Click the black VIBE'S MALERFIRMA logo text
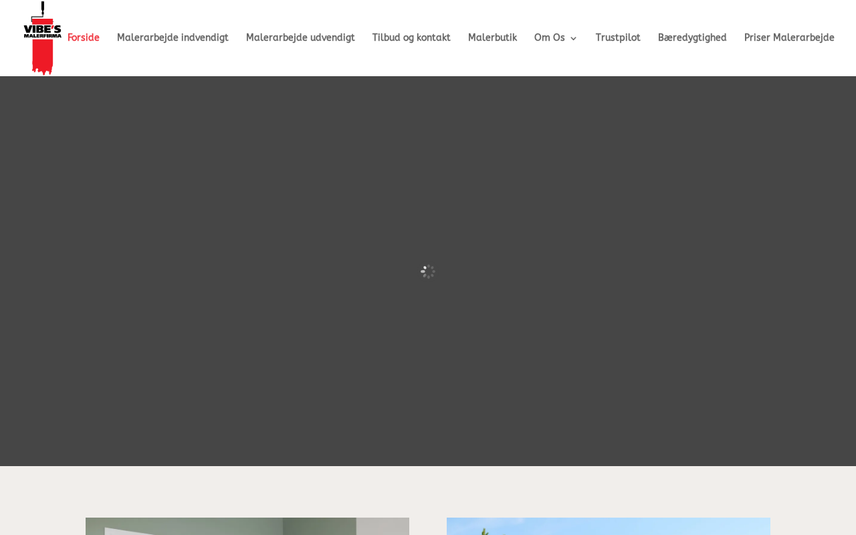 42,31
